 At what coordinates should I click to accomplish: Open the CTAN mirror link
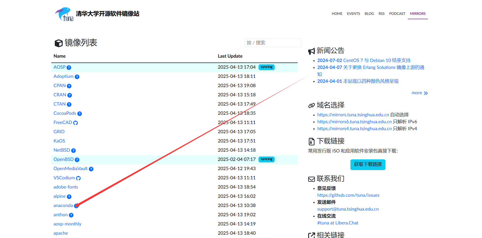60,104
